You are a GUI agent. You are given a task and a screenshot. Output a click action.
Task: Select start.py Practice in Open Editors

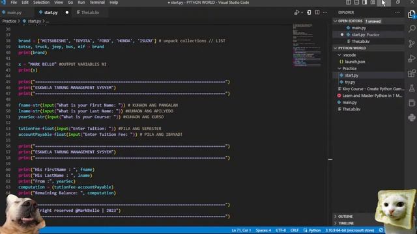pos(368,34)
